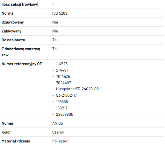The width and height of the screenshot is (165, 145).
Task: Click the Numer referencyjny OE label
Action: [x=22, y=64]
